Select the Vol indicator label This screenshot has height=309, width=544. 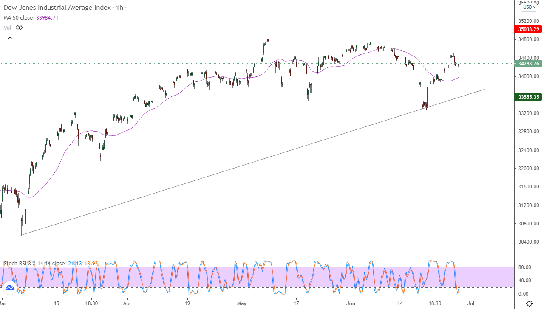[8, 28]
